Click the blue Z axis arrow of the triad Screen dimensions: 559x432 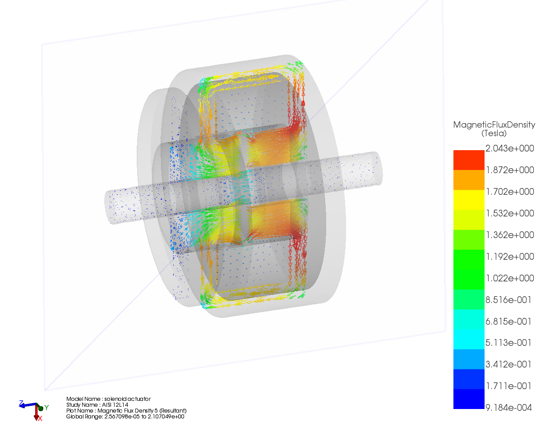point(23,404)
